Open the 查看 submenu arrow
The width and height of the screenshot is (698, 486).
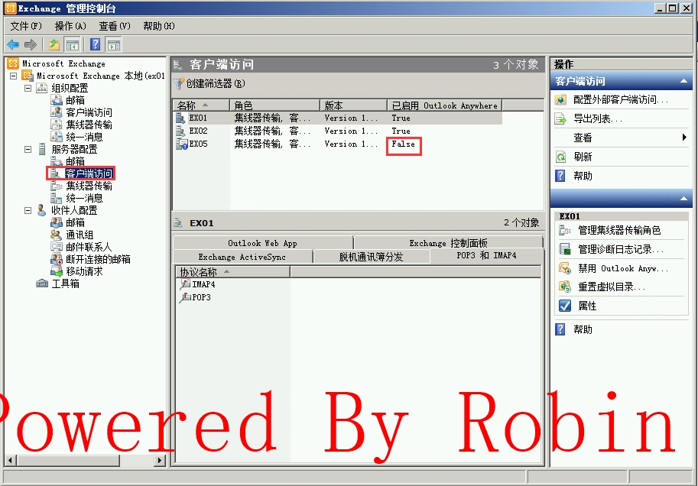[685, 138]
